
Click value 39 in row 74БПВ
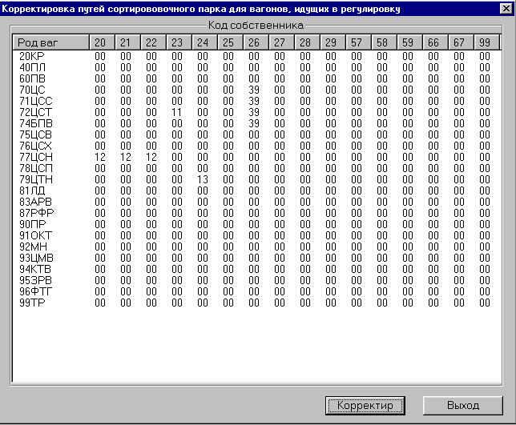pos(254,123)
